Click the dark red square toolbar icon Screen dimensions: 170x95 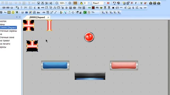pyautogui.click(x=93, y=8)
